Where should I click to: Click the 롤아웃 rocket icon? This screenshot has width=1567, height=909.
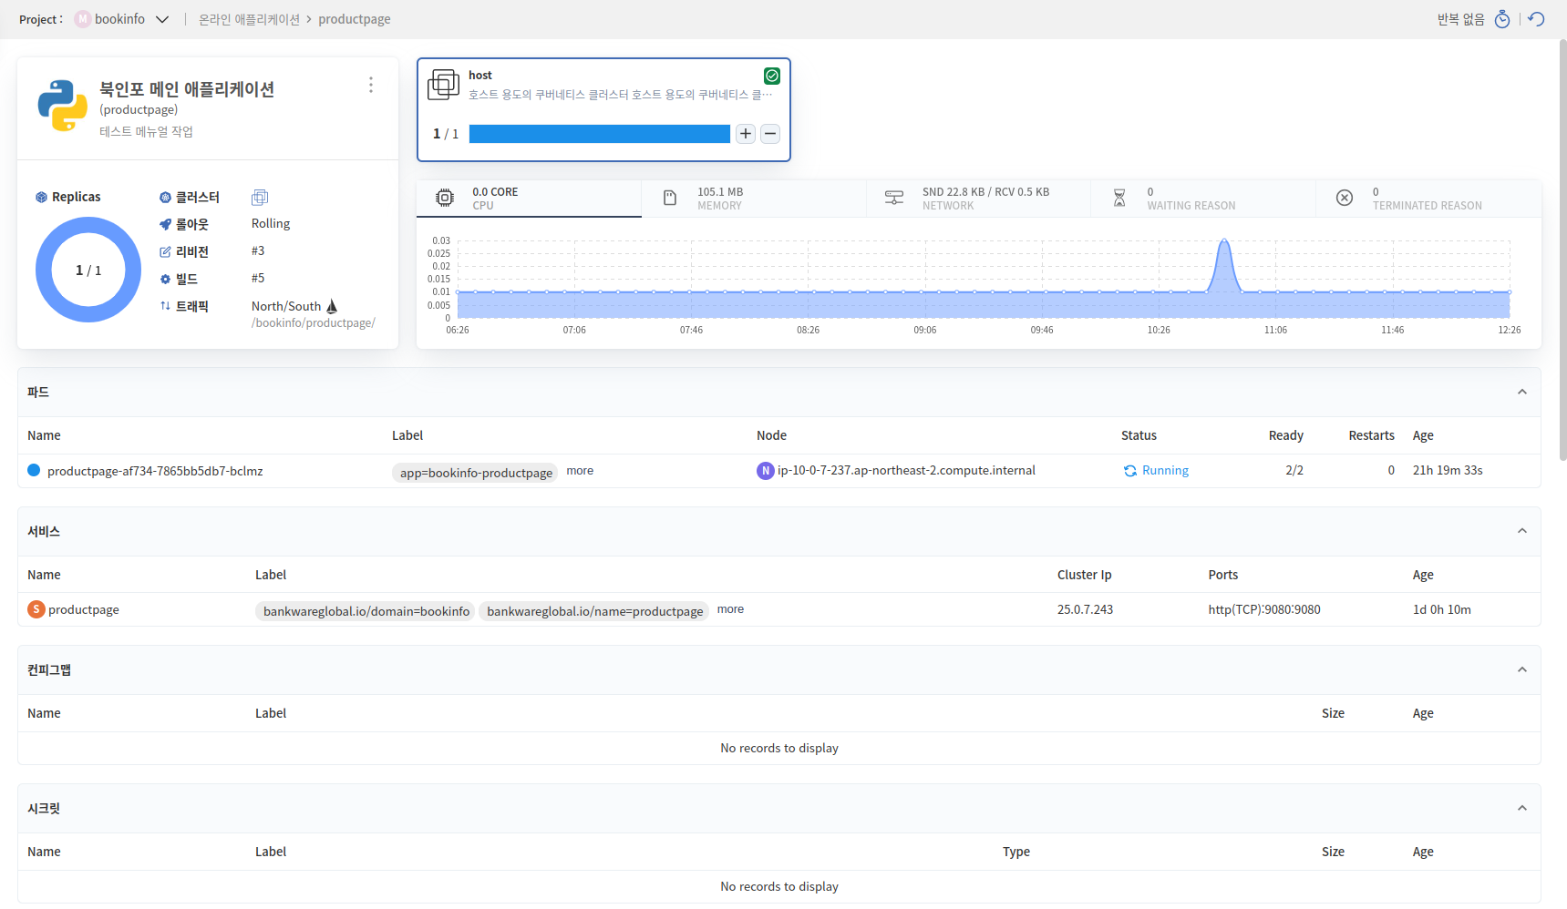point(165,224)
